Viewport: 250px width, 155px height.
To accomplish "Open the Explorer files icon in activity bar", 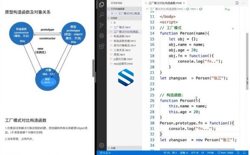I will 102,5.
